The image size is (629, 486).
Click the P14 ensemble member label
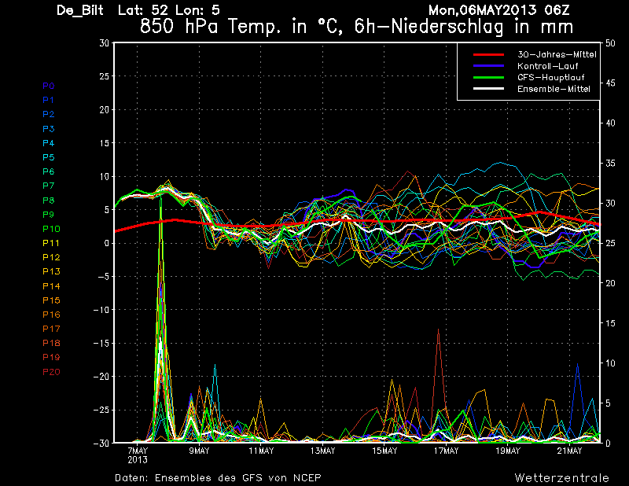[x=51, y=286]
